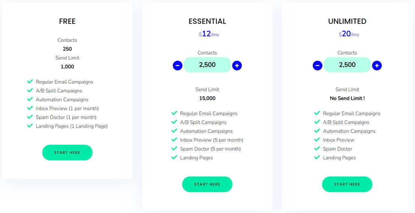Click the Essential plan $12/mo price
The height and width of the screenshot is (213, 415).
click(209, 34)
